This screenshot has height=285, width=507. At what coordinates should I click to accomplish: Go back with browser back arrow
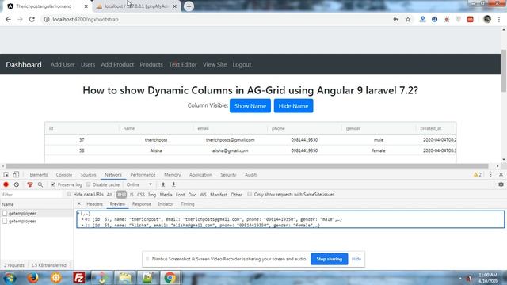point(8,19)
